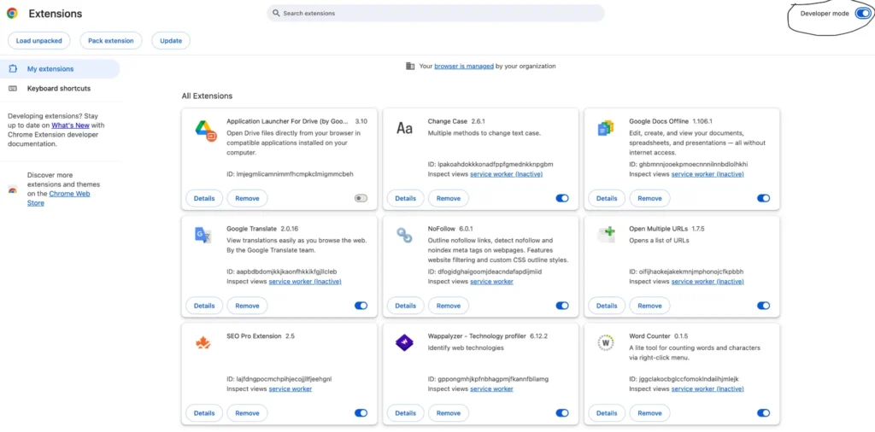Remove the Change Case extension
The height and width of the screenshot is (432, 875).
[448, 198]
